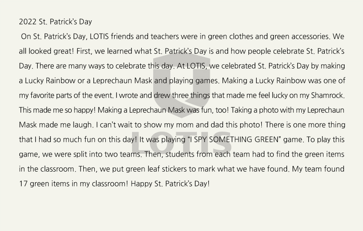363x231 pixels.
Task: Click 'all looked great!' sentence
Action: tap(46, 51)
